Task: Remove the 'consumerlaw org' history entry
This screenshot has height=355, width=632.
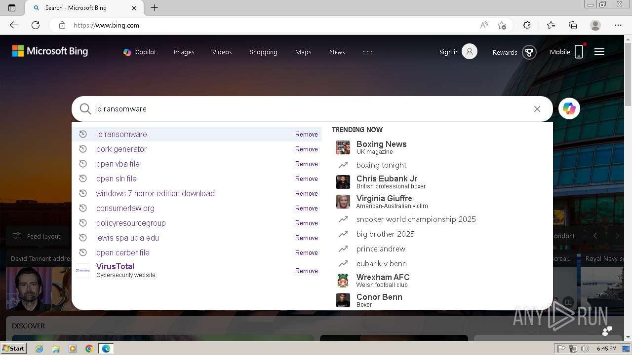Action: (x=307, y=208)
